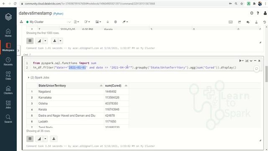The image size is (268, 151).
Task: Click the value 1446492
Action: pyautogui.click(x=111, y=91)
